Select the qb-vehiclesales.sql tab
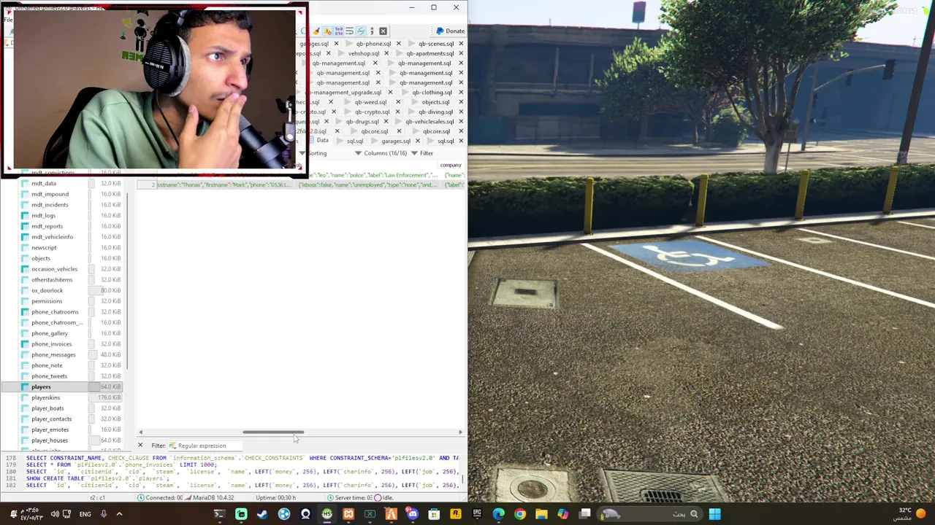The width and height of the screenshot is (935, 525). 430,122
